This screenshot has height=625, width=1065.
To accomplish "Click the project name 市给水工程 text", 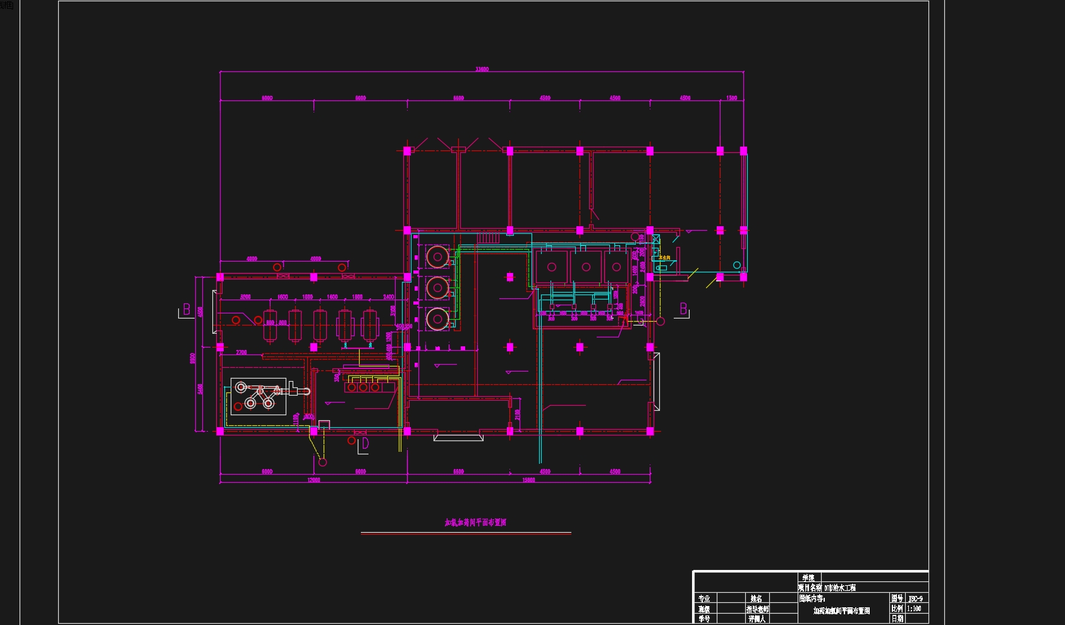I will pyautogui.click(x=841, y=588).
